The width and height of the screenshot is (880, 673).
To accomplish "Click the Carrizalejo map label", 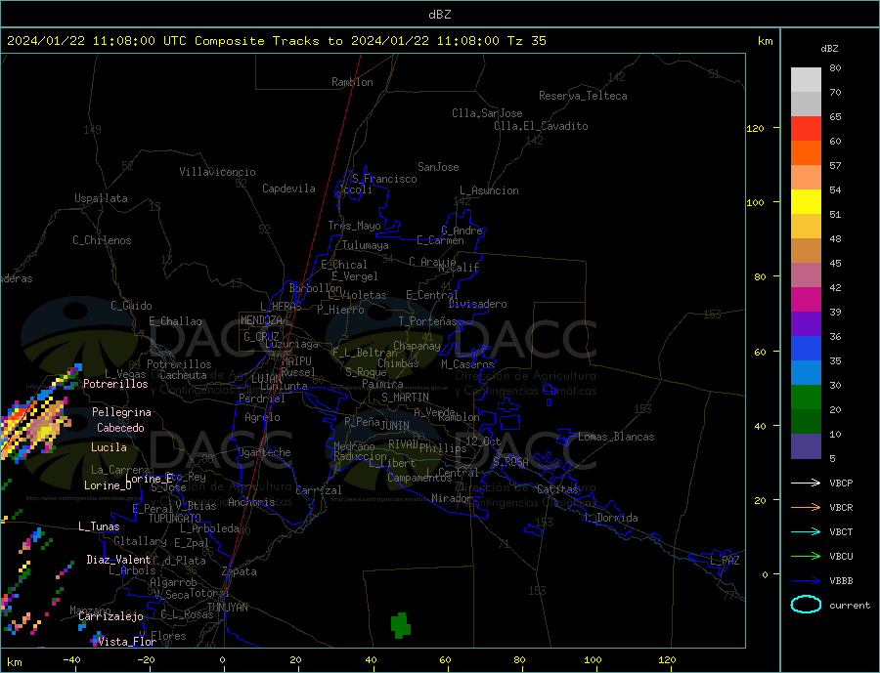I will (111, 617).
